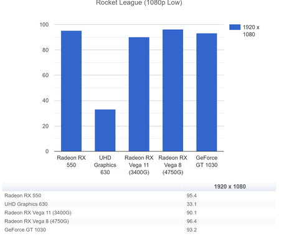The image size is (299, 239).
Task: Click the y-axis label 20
Action: (45, 126)
